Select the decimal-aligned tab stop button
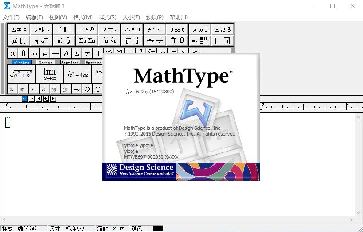This screenshot has width=363, height=232. click(53, 99)
